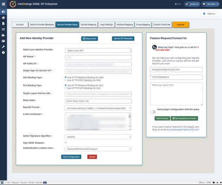Open the Group Mapping tab
This screenshot has height=185, width=222.
(x=143, y=25)
